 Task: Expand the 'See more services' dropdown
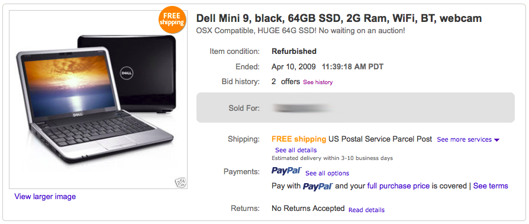(468, 139)
